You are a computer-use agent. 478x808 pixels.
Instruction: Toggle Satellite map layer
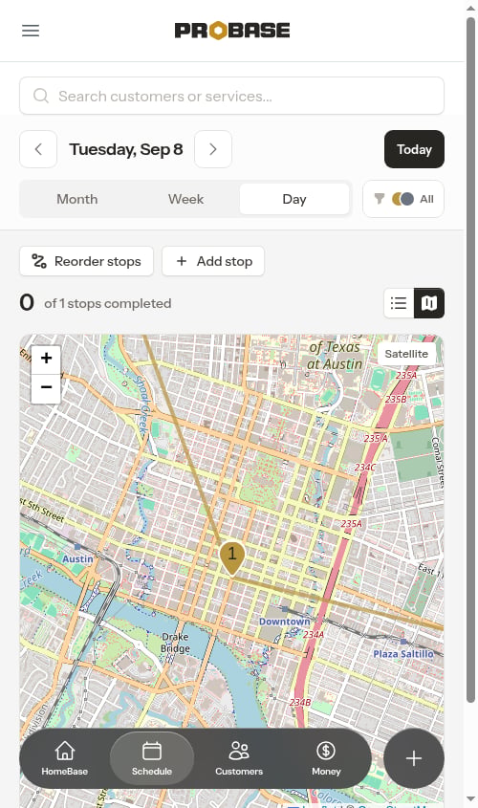(x=406, y=354)
